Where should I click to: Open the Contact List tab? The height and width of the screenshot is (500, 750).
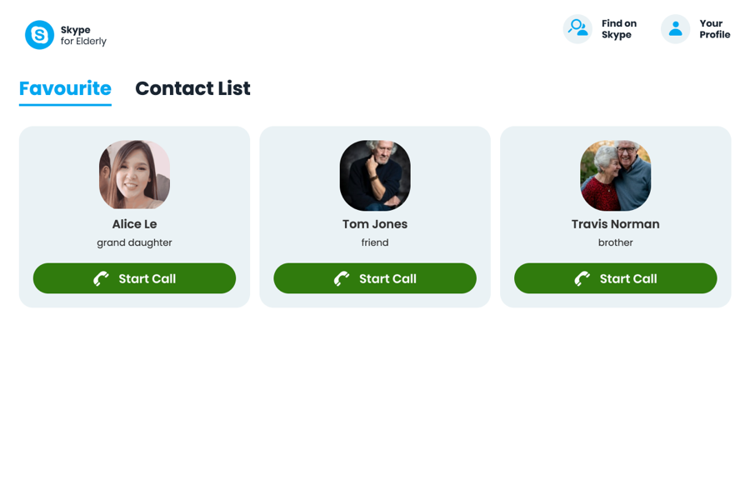click(x=192, y=88)
